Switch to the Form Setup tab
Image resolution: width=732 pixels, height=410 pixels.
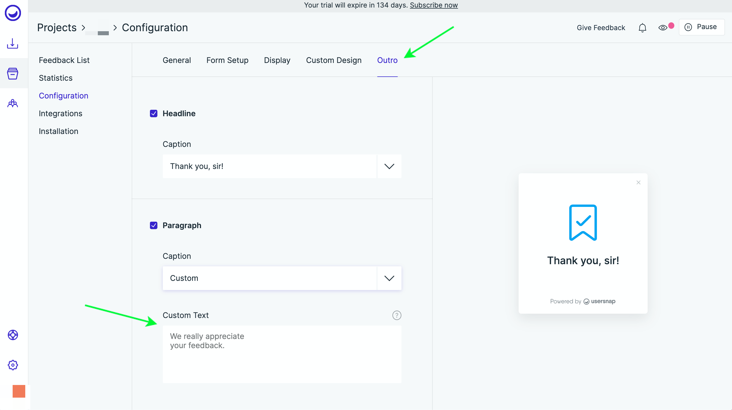227,60
